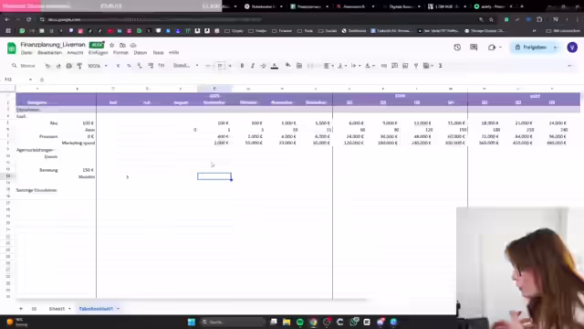This screenshot has width=584, height=329.
Task: Open the Datei menu
Action: pos(26,53)
